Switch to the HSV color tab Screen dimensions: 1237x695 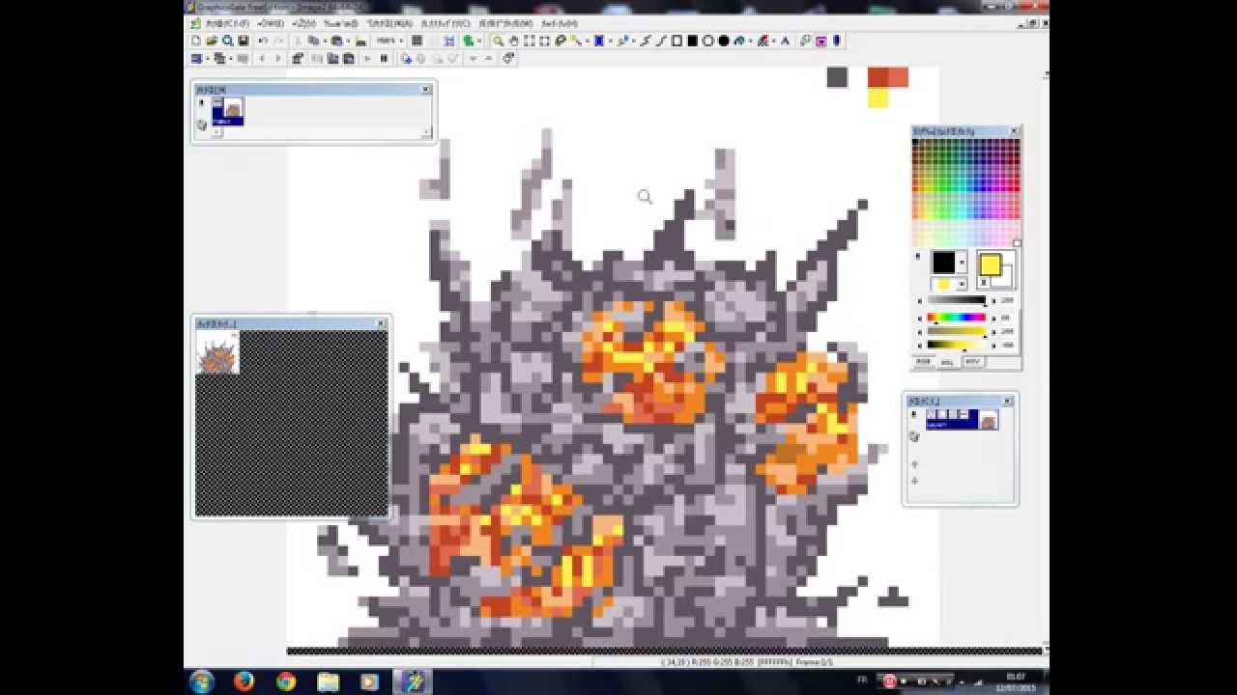tap(973, 361)
